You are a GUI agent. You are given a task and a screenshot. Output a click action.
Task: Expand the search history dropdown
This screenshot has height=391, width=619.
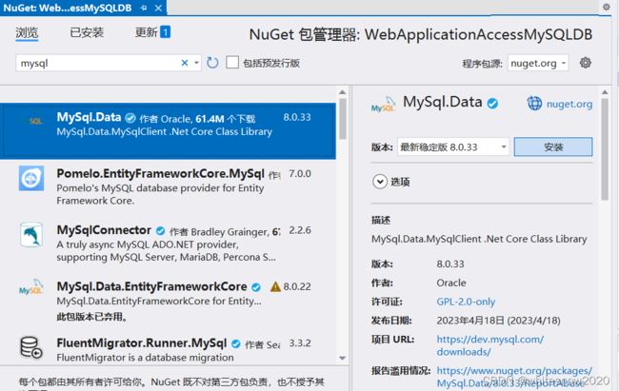pyautogui.click(x=196, y=63)
